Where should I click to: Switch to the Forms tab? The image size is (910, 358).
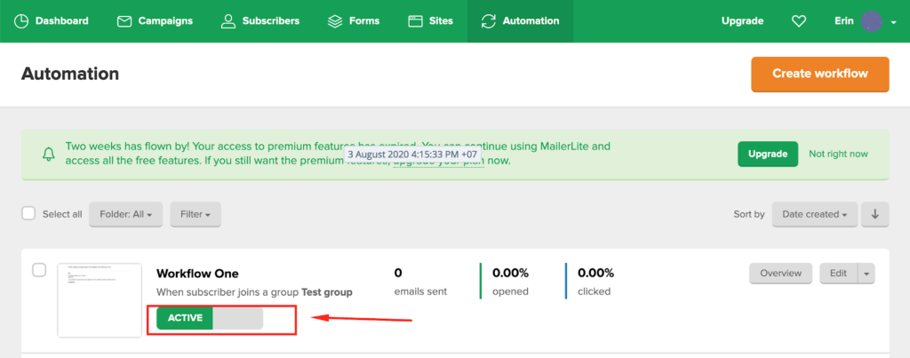coord(354,21)
